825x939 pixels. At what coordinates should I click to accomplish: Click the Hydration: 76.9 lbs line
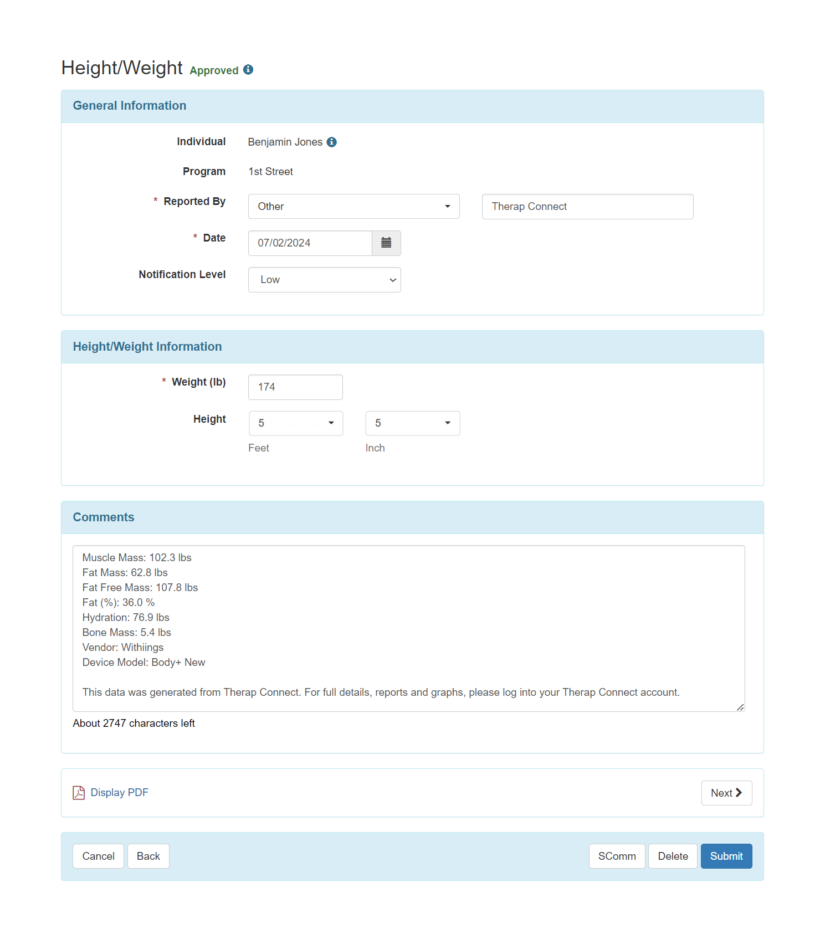[126, 618]
